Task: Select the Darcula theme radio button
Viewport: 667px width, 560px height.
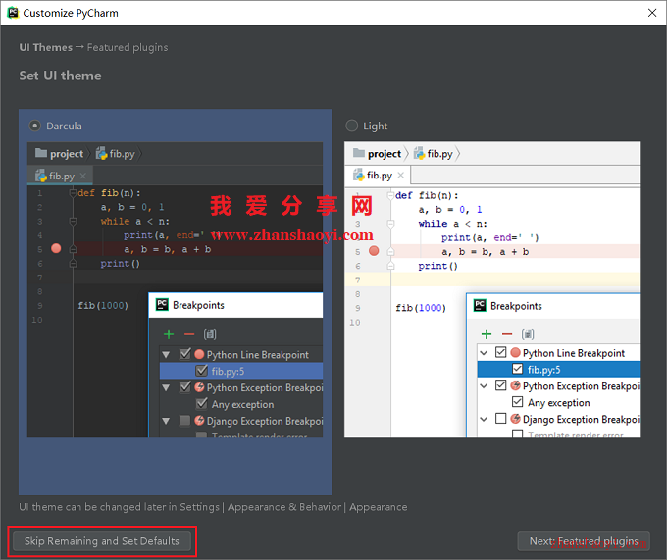Action: [x=35, y=126]
